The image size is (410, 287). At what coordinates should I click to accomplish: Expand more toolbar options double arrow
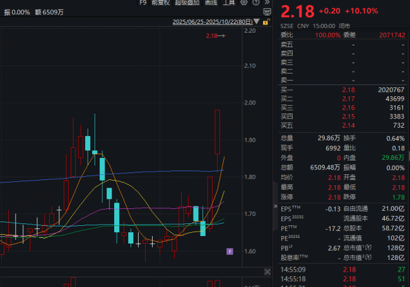point(267,3)
